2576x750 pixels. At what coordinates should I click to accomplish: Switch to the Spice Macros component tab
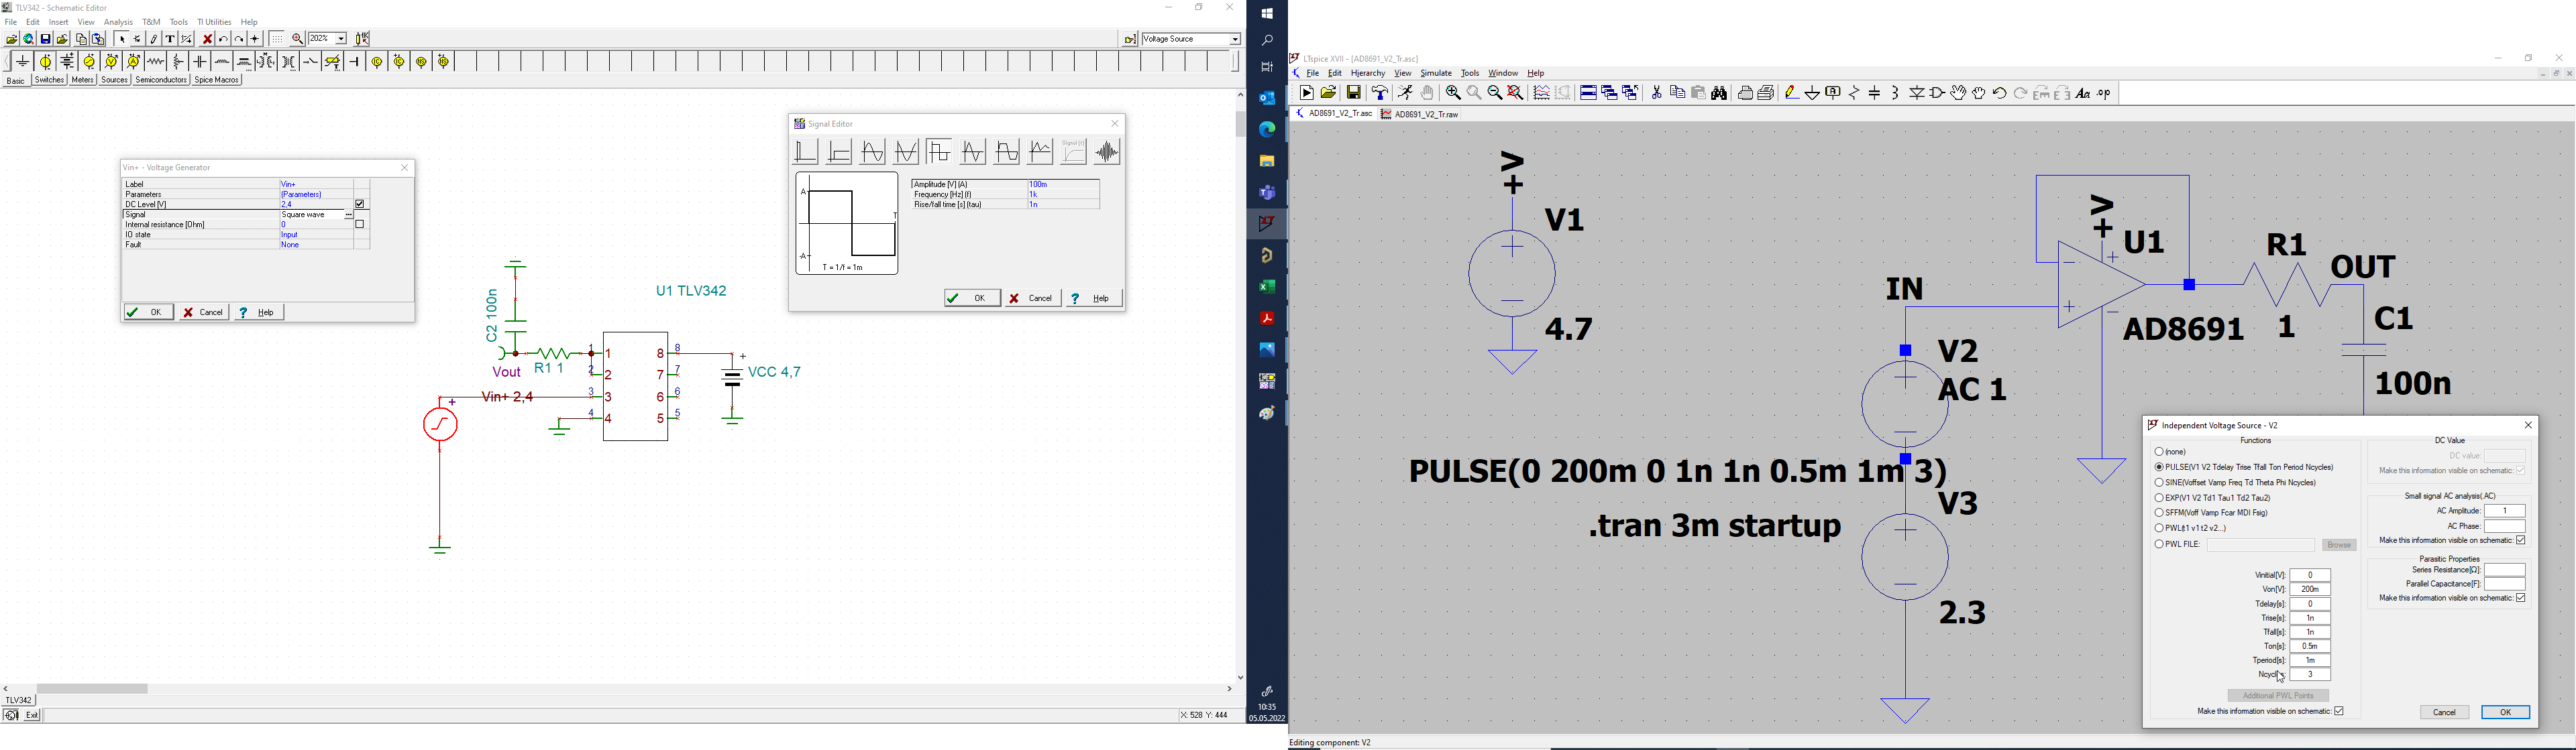[217, 80]
